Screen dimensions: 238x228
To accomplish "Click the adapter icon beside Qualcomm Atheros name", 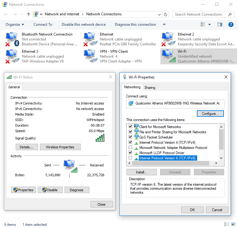I will click(x=131, y=104).
